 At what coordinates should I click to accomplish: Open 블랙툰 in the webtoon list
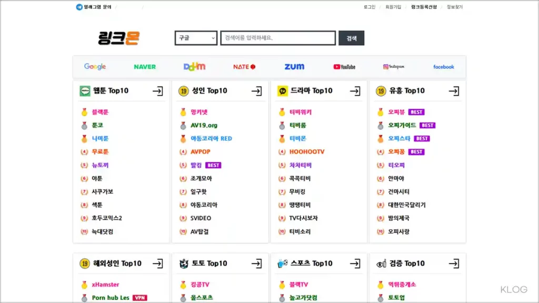(x=100, y=112)
